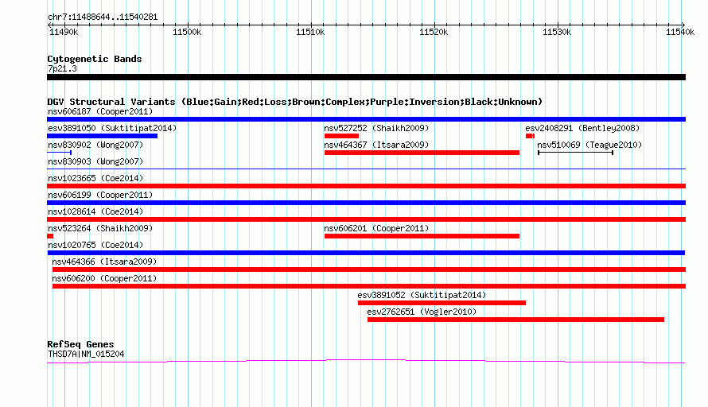Screen dimensions: 708x407
Task: Open nsv830903 (Wong2007) variant label
Action: 95,161
